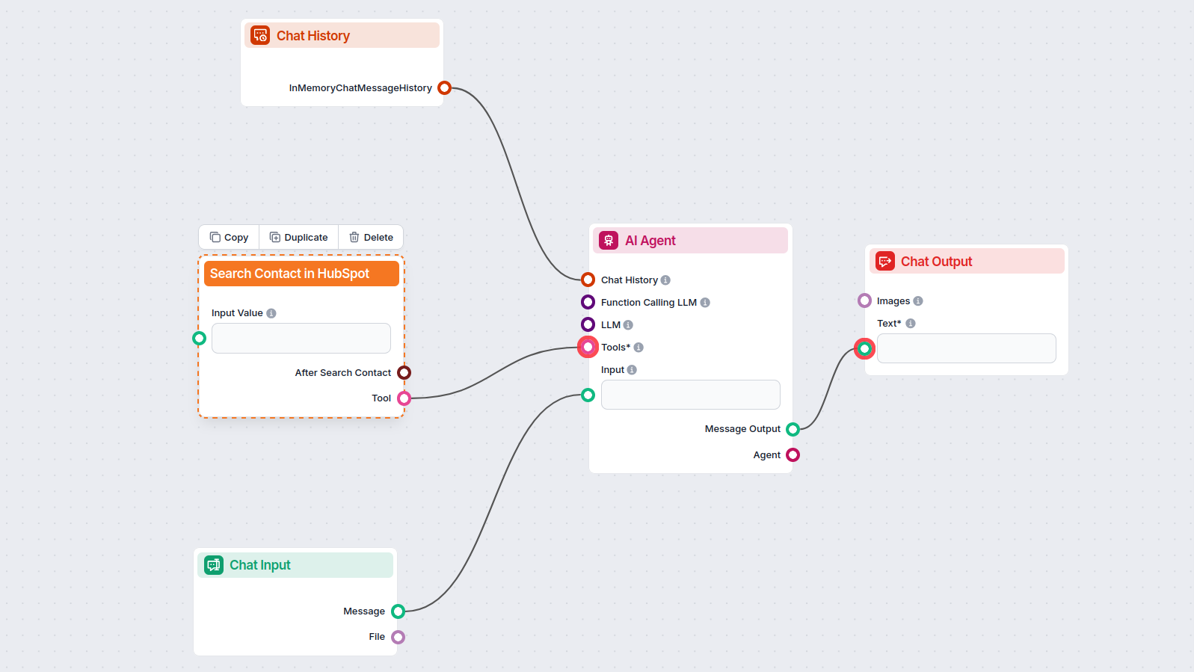Click the Chat Output node icon
Screen dimensions: 1194x672
tap(885, 261)
